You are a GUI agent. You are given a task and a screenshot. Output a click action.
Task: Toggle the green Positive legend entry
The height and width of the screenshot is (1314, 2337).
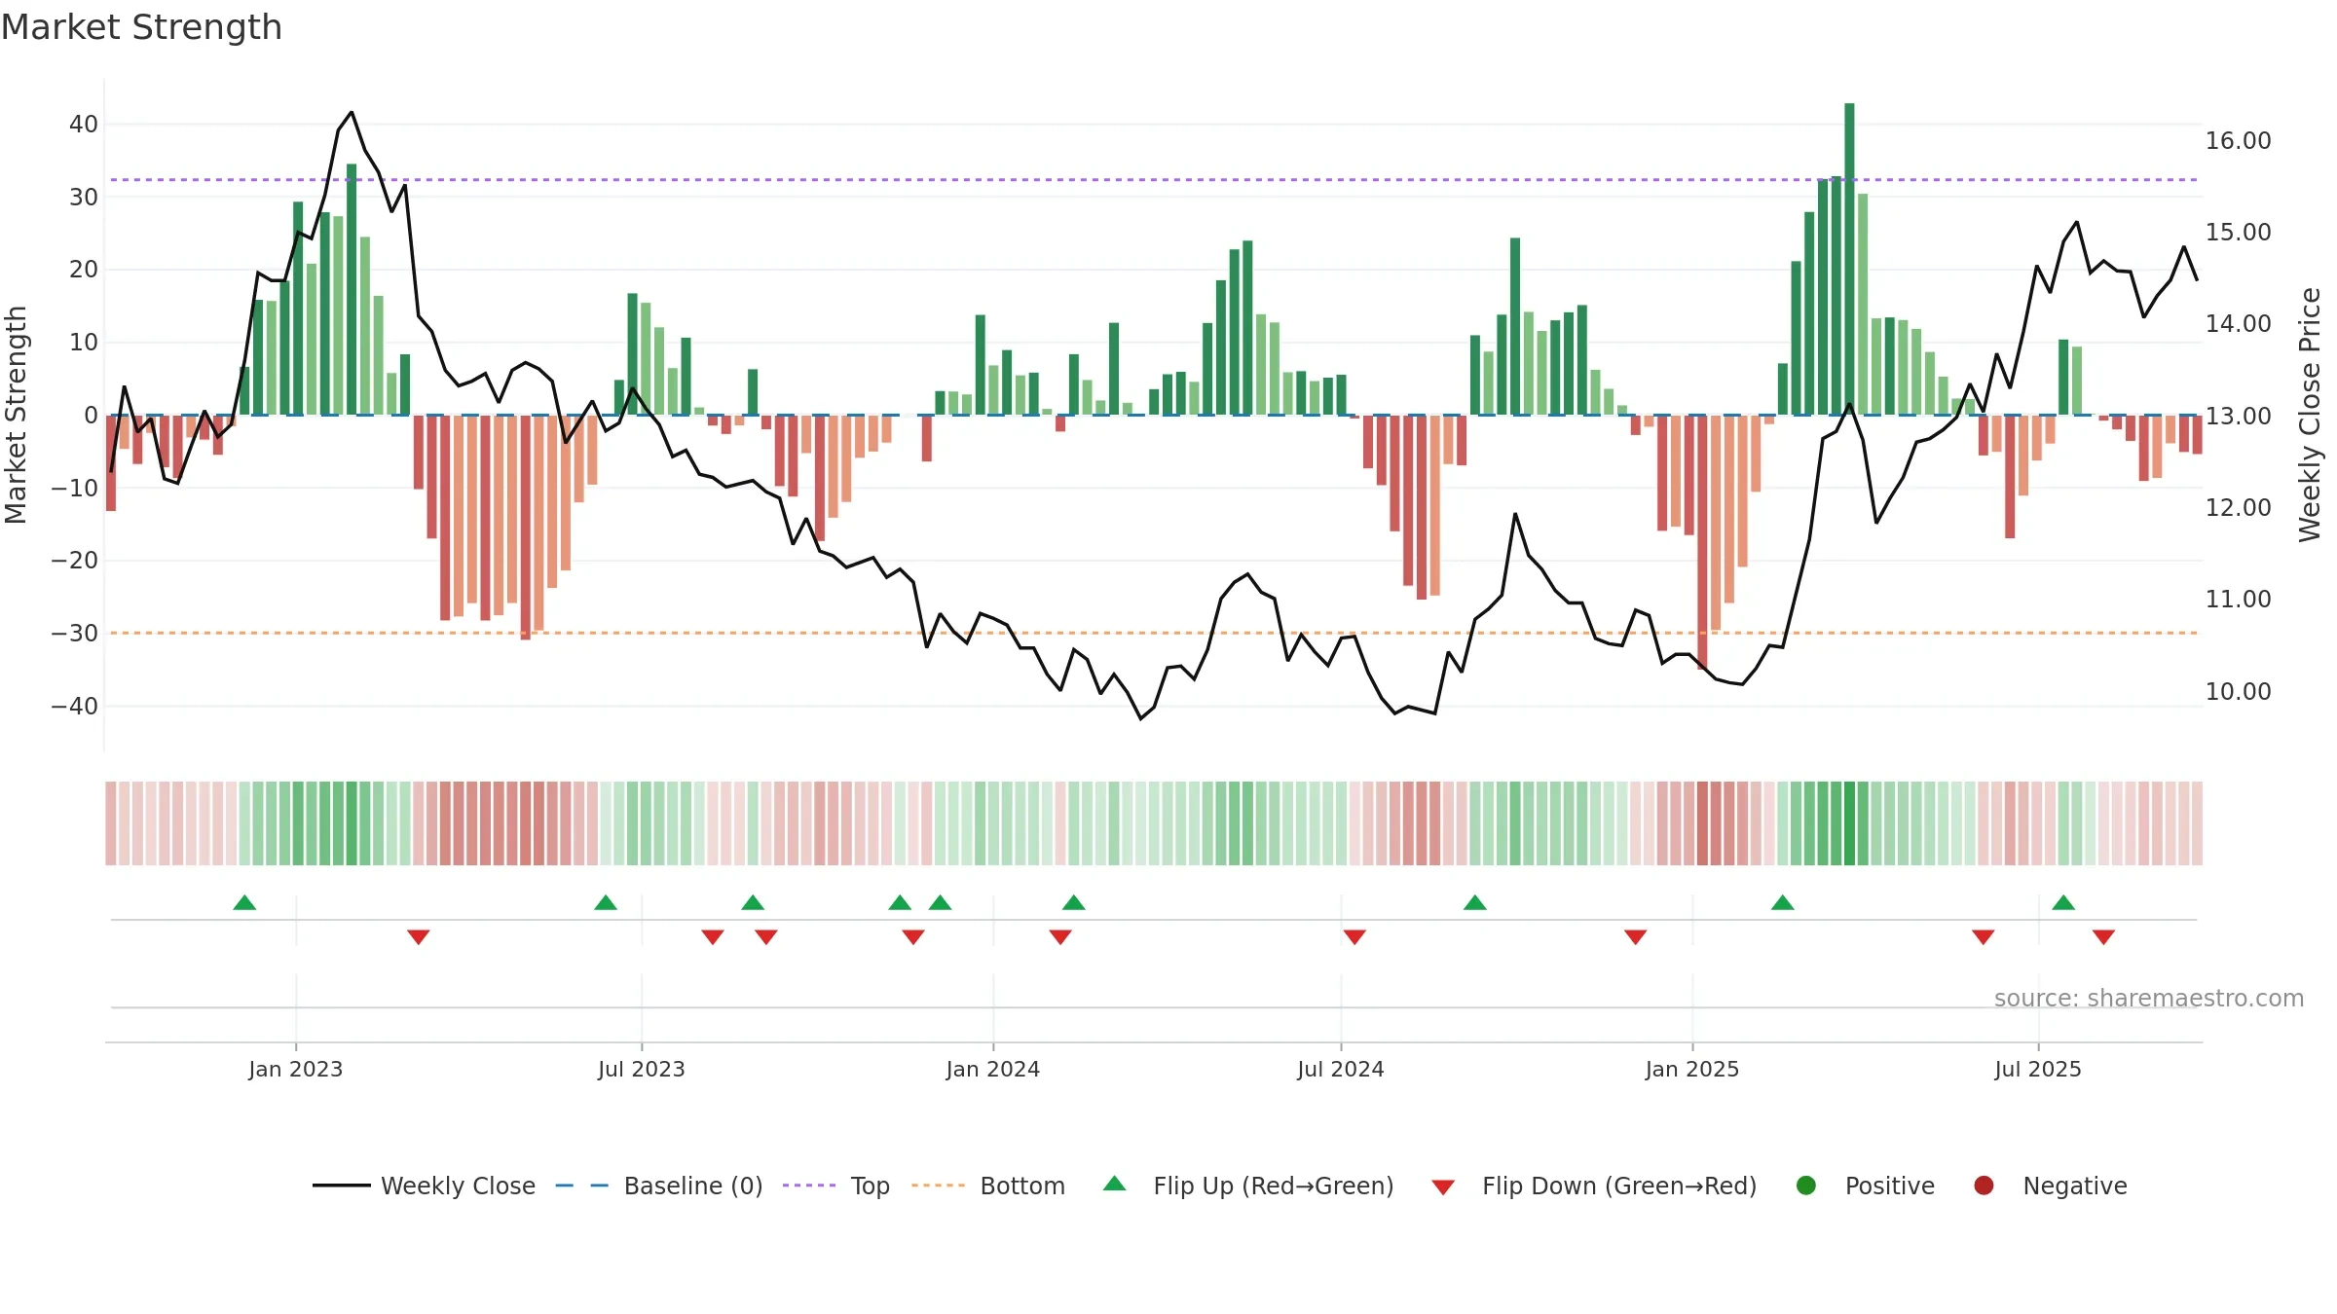click(x=1866, y=1186)
